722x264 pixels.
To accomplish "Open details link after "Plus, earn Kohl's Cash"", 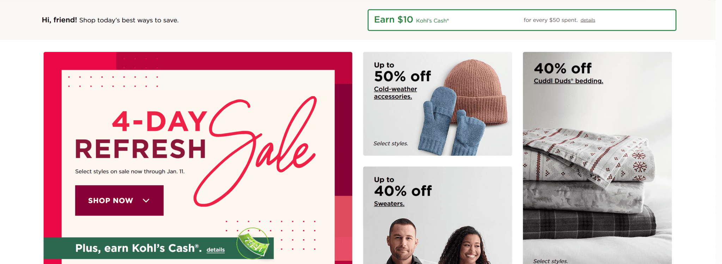I will point(215,250).
